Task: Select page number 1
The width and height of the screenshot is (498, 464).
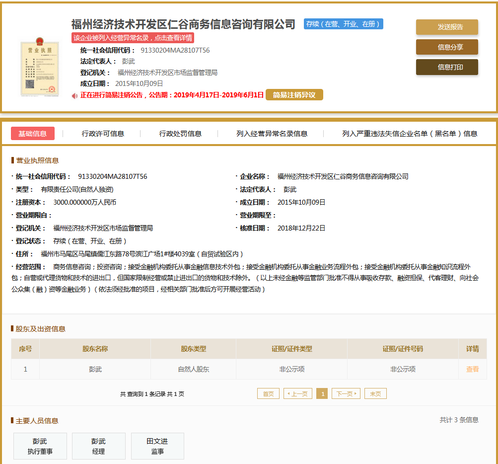Action: tap(322, 393)
